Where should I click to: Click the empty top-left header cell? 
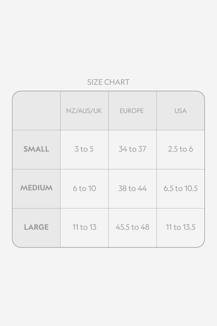(x=36, y=111)
